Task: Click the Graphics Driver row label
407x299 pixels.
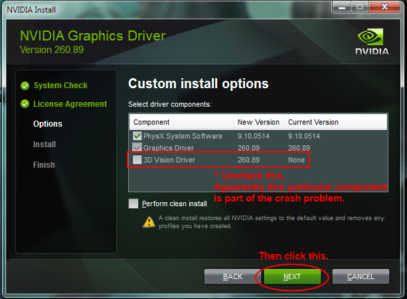Action: click(169, 148)
